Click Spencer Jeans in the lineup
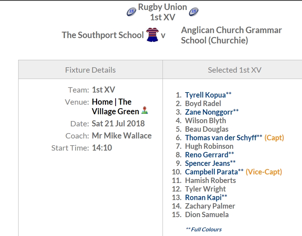This screenshot has height=236, width=302. tap(207, 163)
